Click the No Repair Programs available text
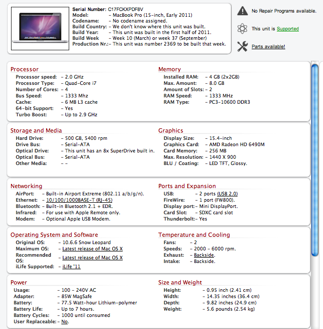323x329 pixels. point(284,10)
